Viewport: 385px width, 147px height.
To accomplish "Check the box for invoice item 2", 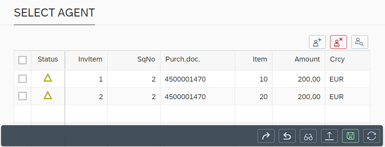I will pos(23,96).
